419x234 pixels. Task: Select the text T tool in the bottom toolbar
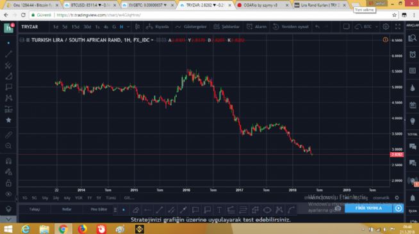pyautogui.click(x=219, y=210)
